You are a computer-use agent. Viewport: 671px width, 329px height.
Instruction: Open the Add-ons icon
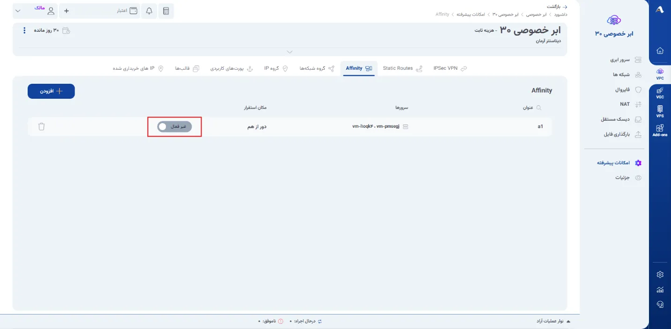pyautogui.click(x=660, y=130)
